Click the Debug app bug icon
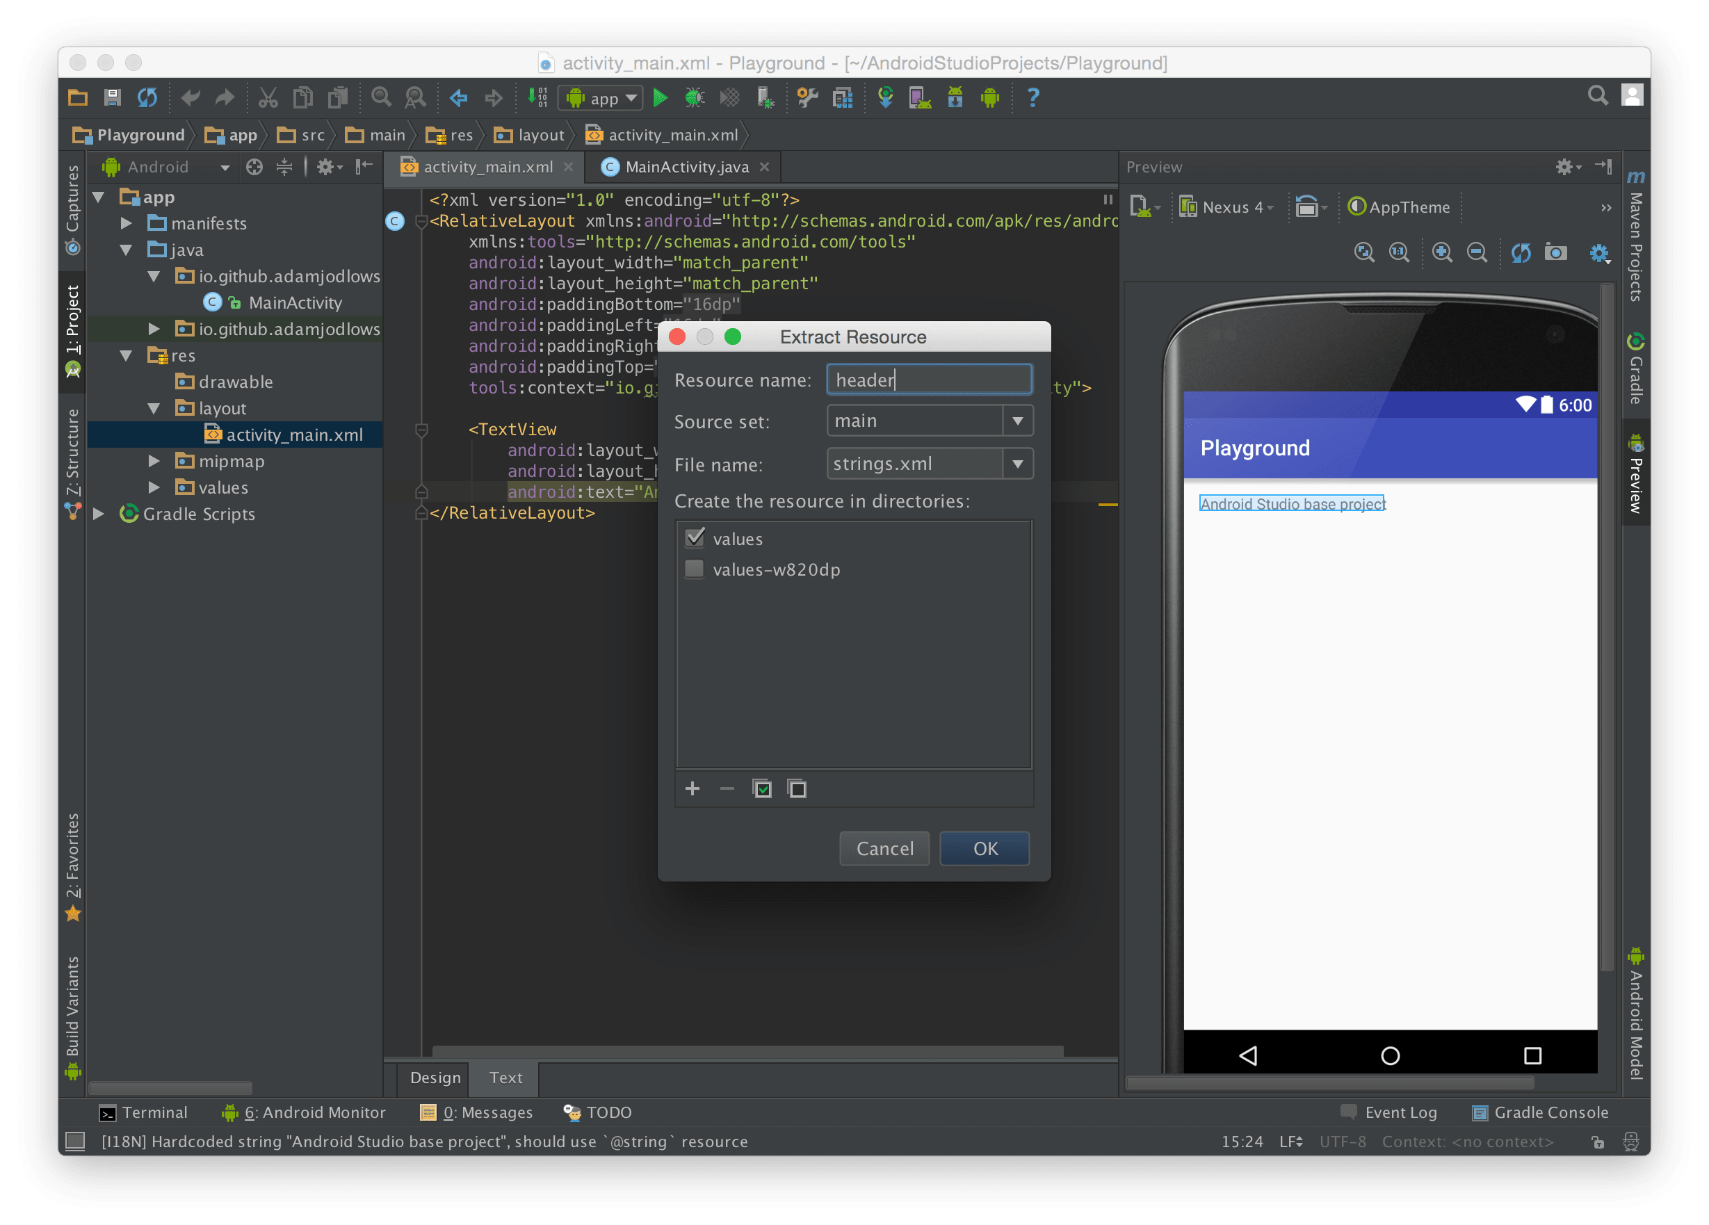The height and width of the screenshot is (1225, 1709). pos(695,97)
